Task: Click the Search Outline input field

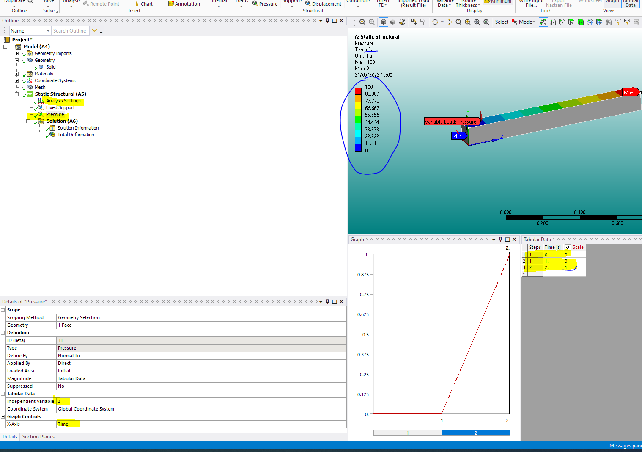Action: click(x=70, y=31)
